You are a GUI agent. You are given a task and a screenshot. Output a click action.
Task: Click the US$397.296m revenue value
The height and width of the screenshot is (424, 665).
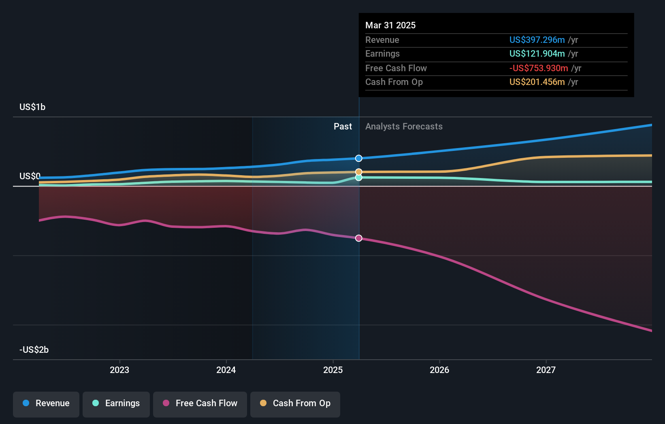(x=537, y=40)
